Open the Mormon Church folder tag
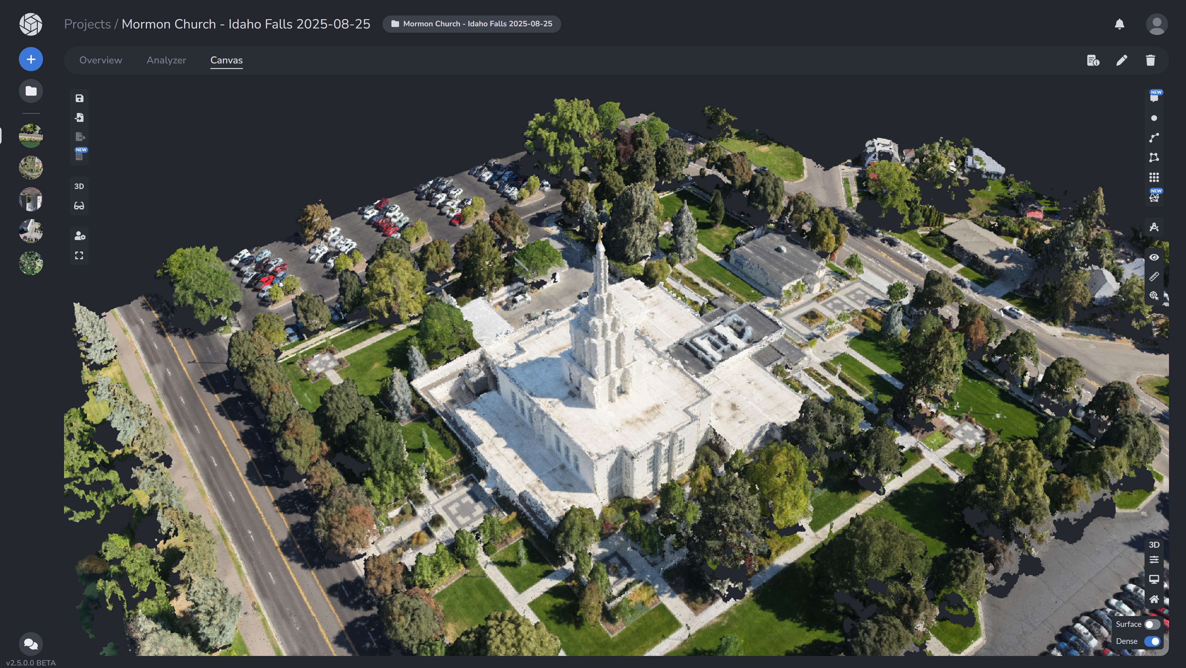The height and width of the screenshot is (668, 1186). (x=472, y=24)
